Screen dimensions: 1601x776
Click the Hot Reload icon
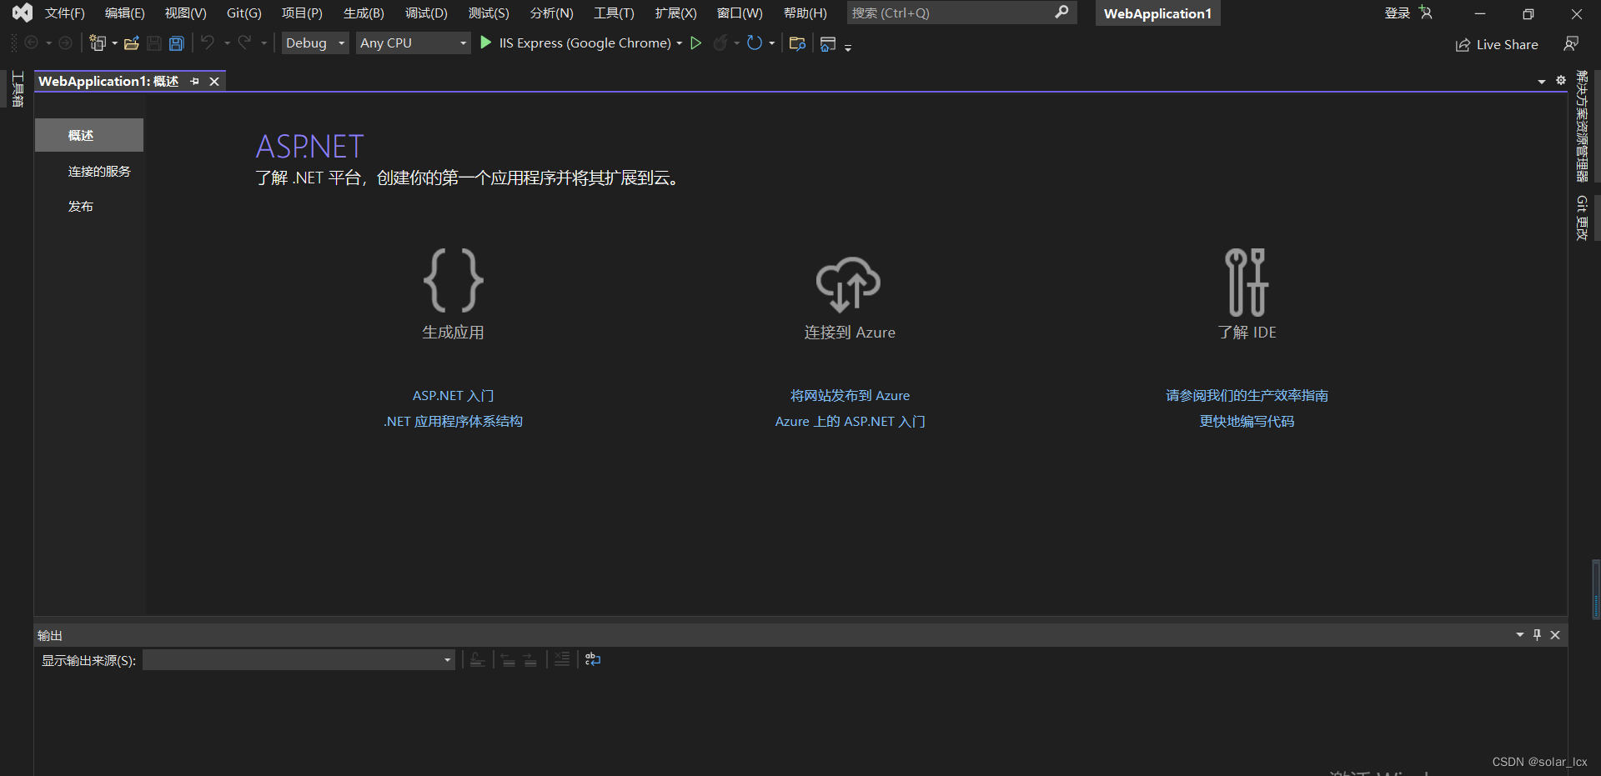coord(722,43)
